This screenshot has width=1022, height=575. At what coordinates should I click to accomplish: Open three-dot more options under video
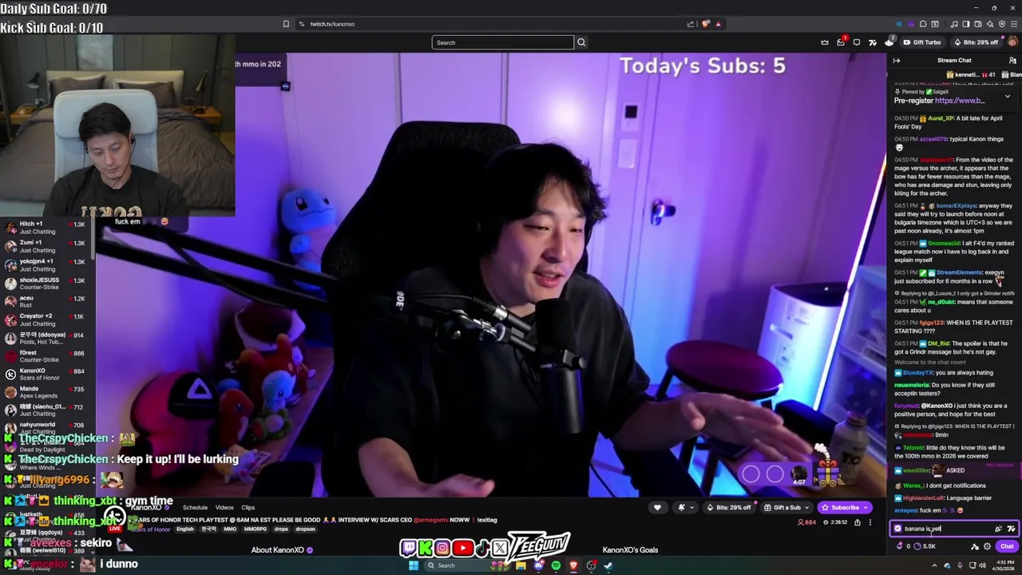[870, 522]
